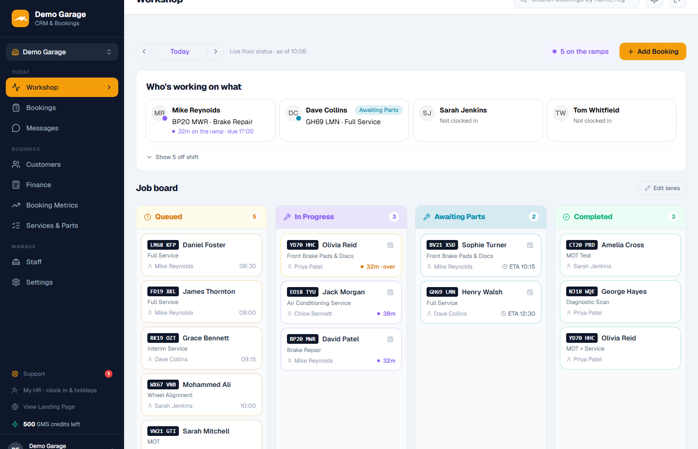Viewport: 698px width, 449px height.
Task: Click calendar icon on David Patel card
Action: [x=391, y=339]
